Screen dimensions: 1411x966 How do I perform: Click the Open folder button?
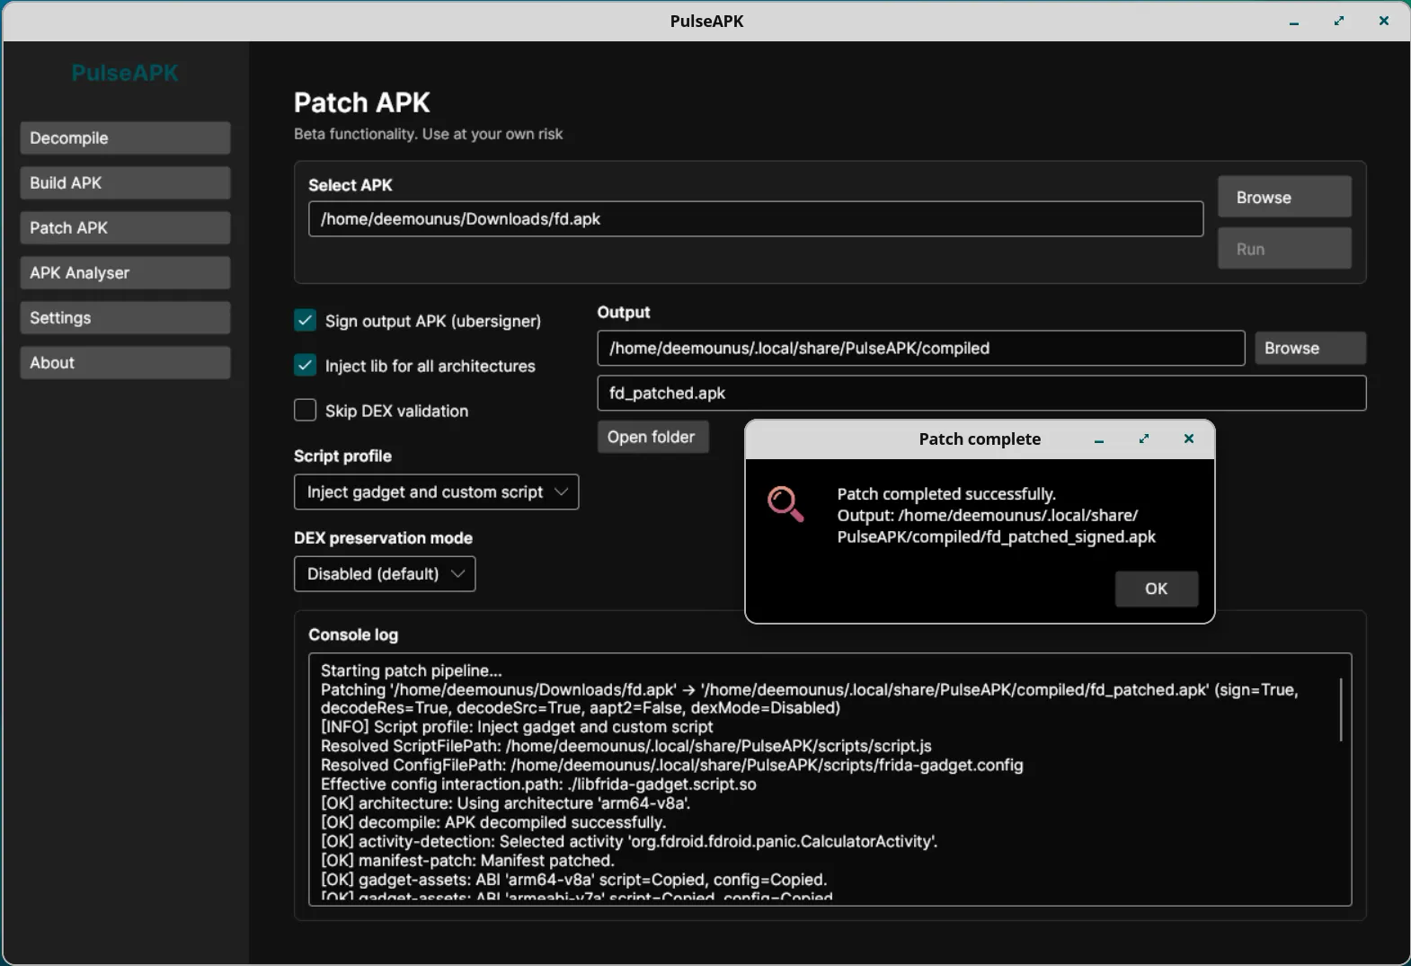pyautogui.click(x=652, y=437)
